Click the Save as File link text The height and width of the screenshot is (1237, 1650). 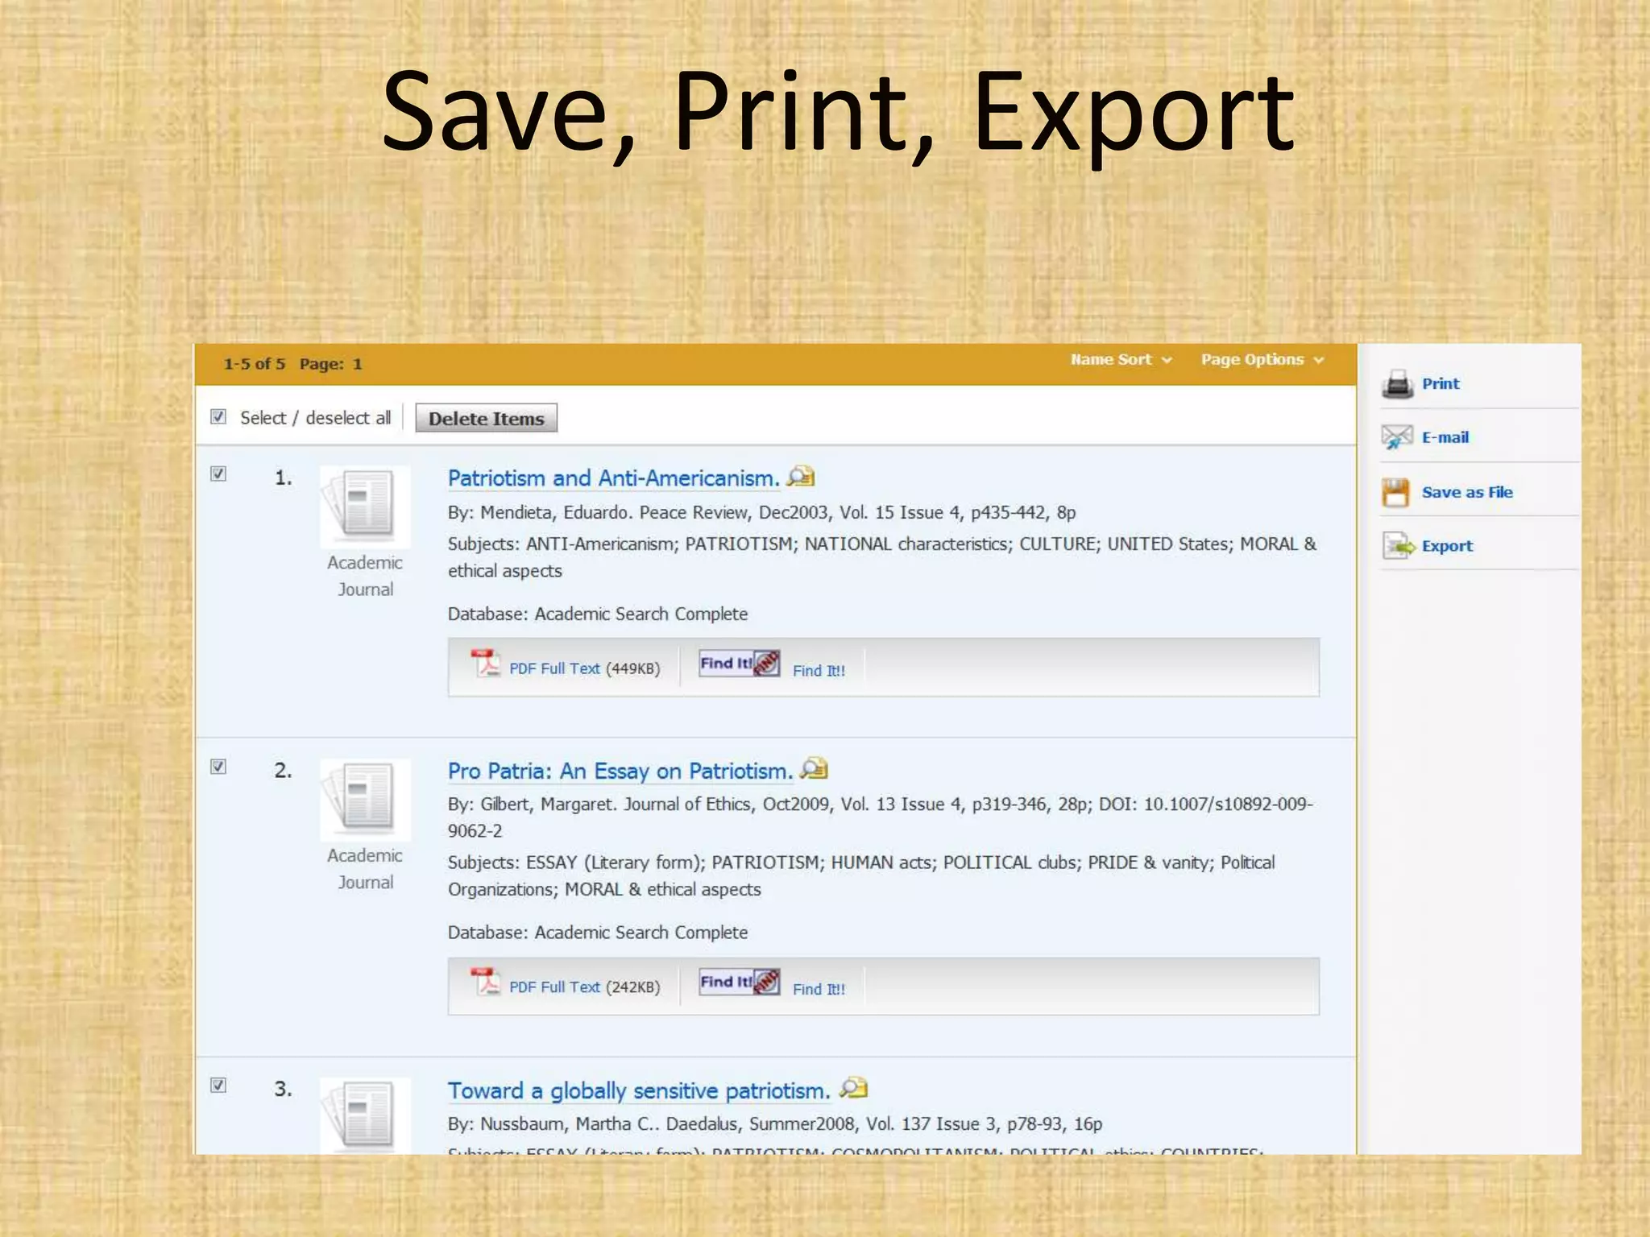[x=1467, y=492]
